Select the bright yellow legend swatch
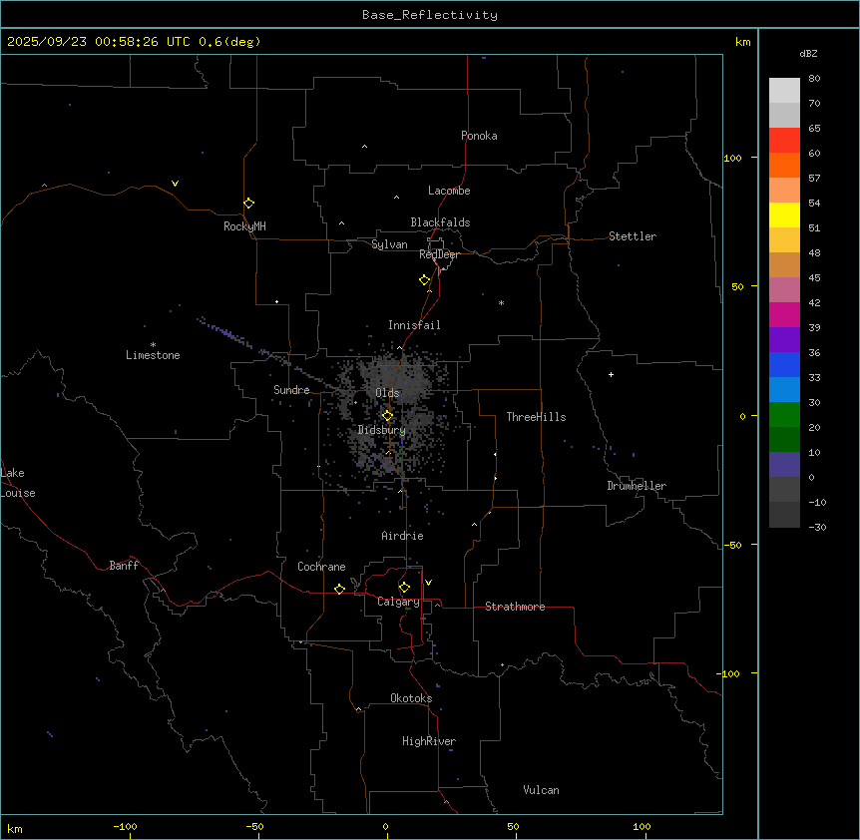 [784, 214]
